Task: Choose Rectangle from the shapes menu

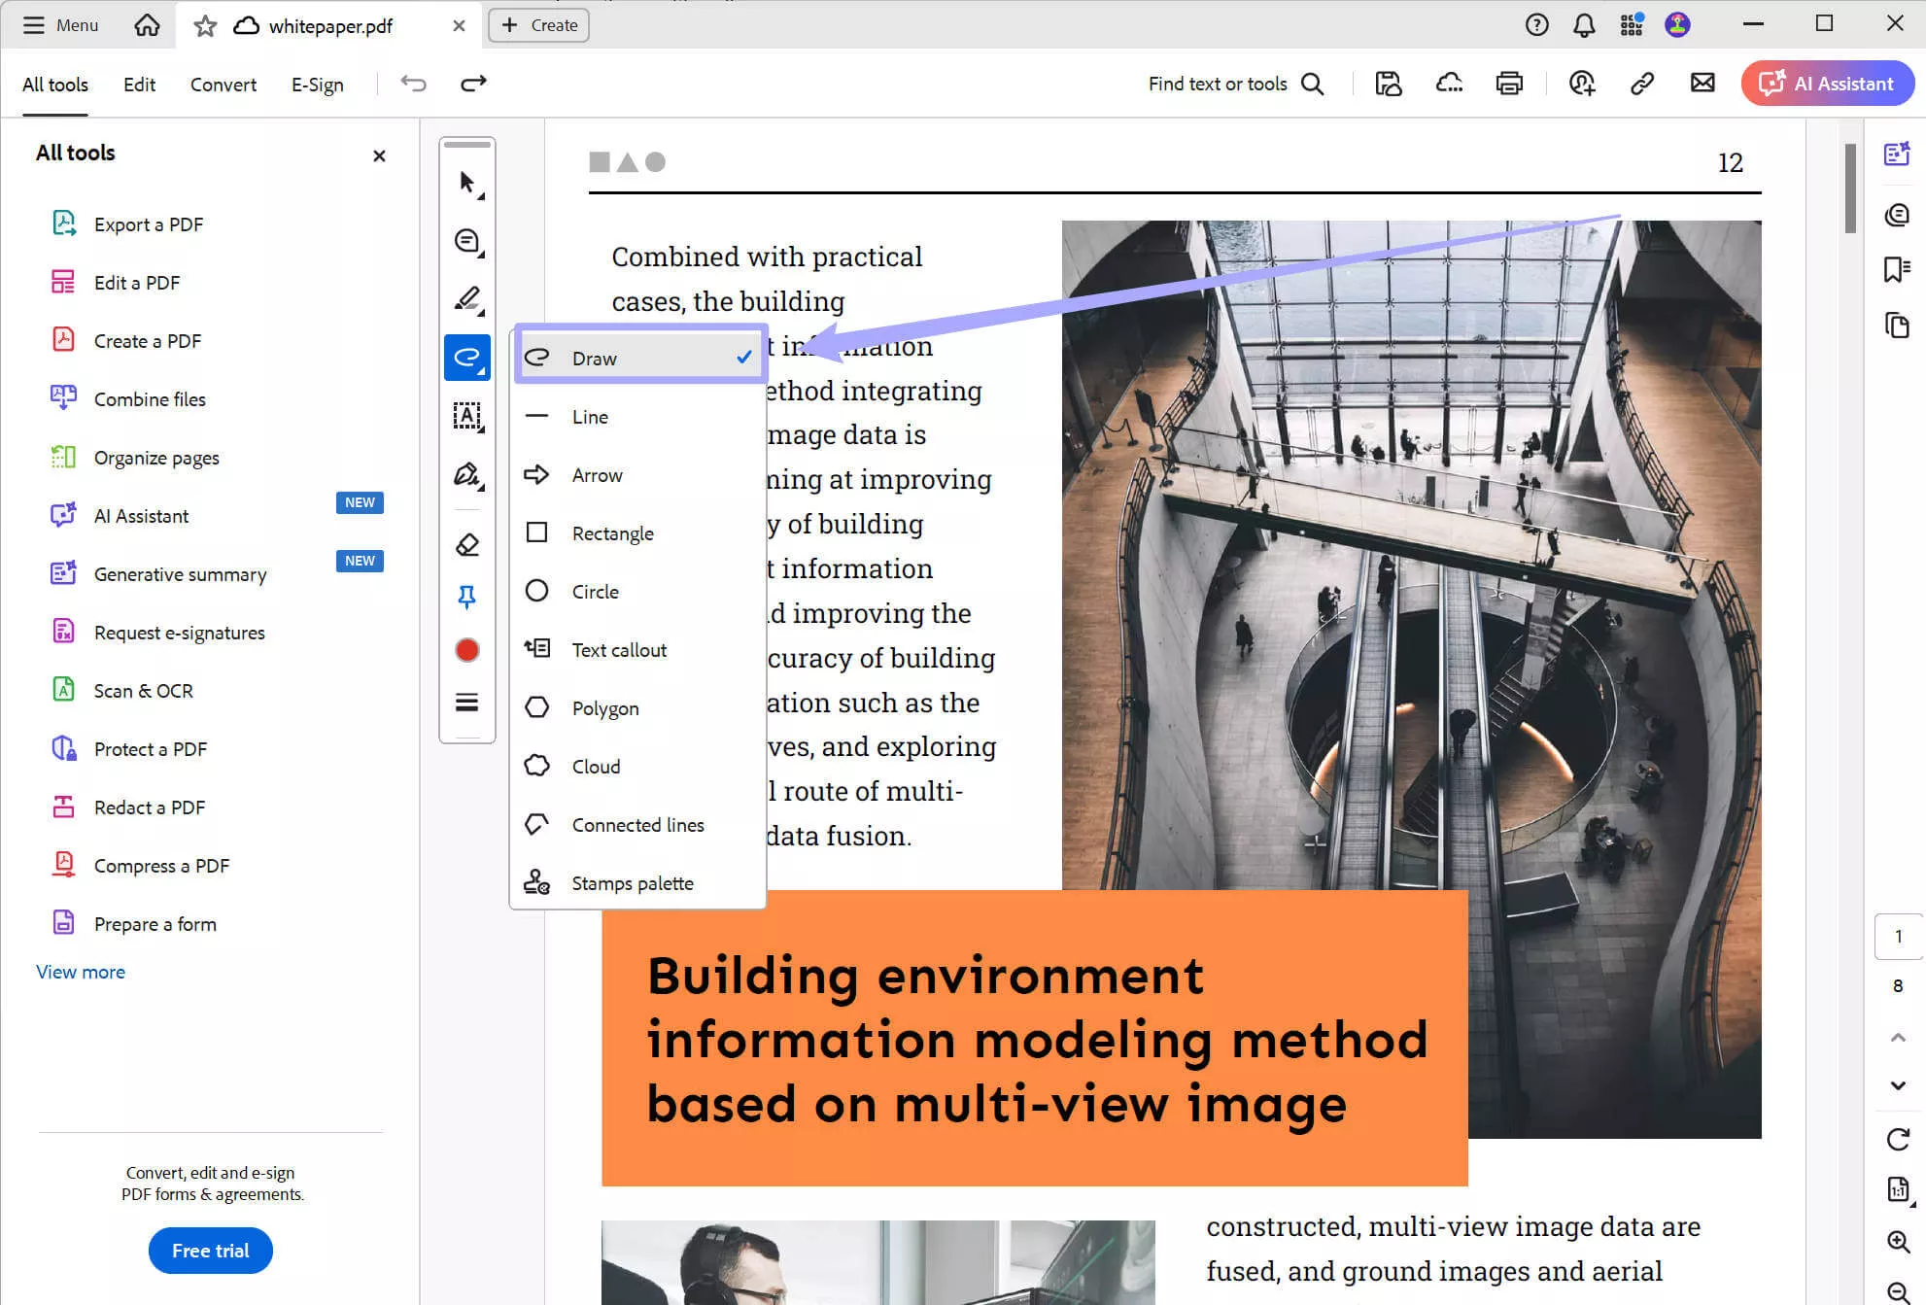Action: 612,533
